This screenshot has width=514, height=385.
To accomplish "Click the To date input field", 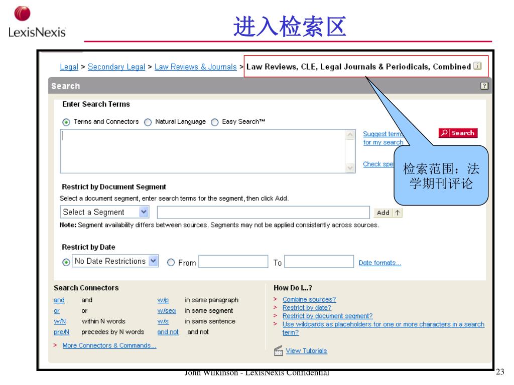I will pos(319,262).
